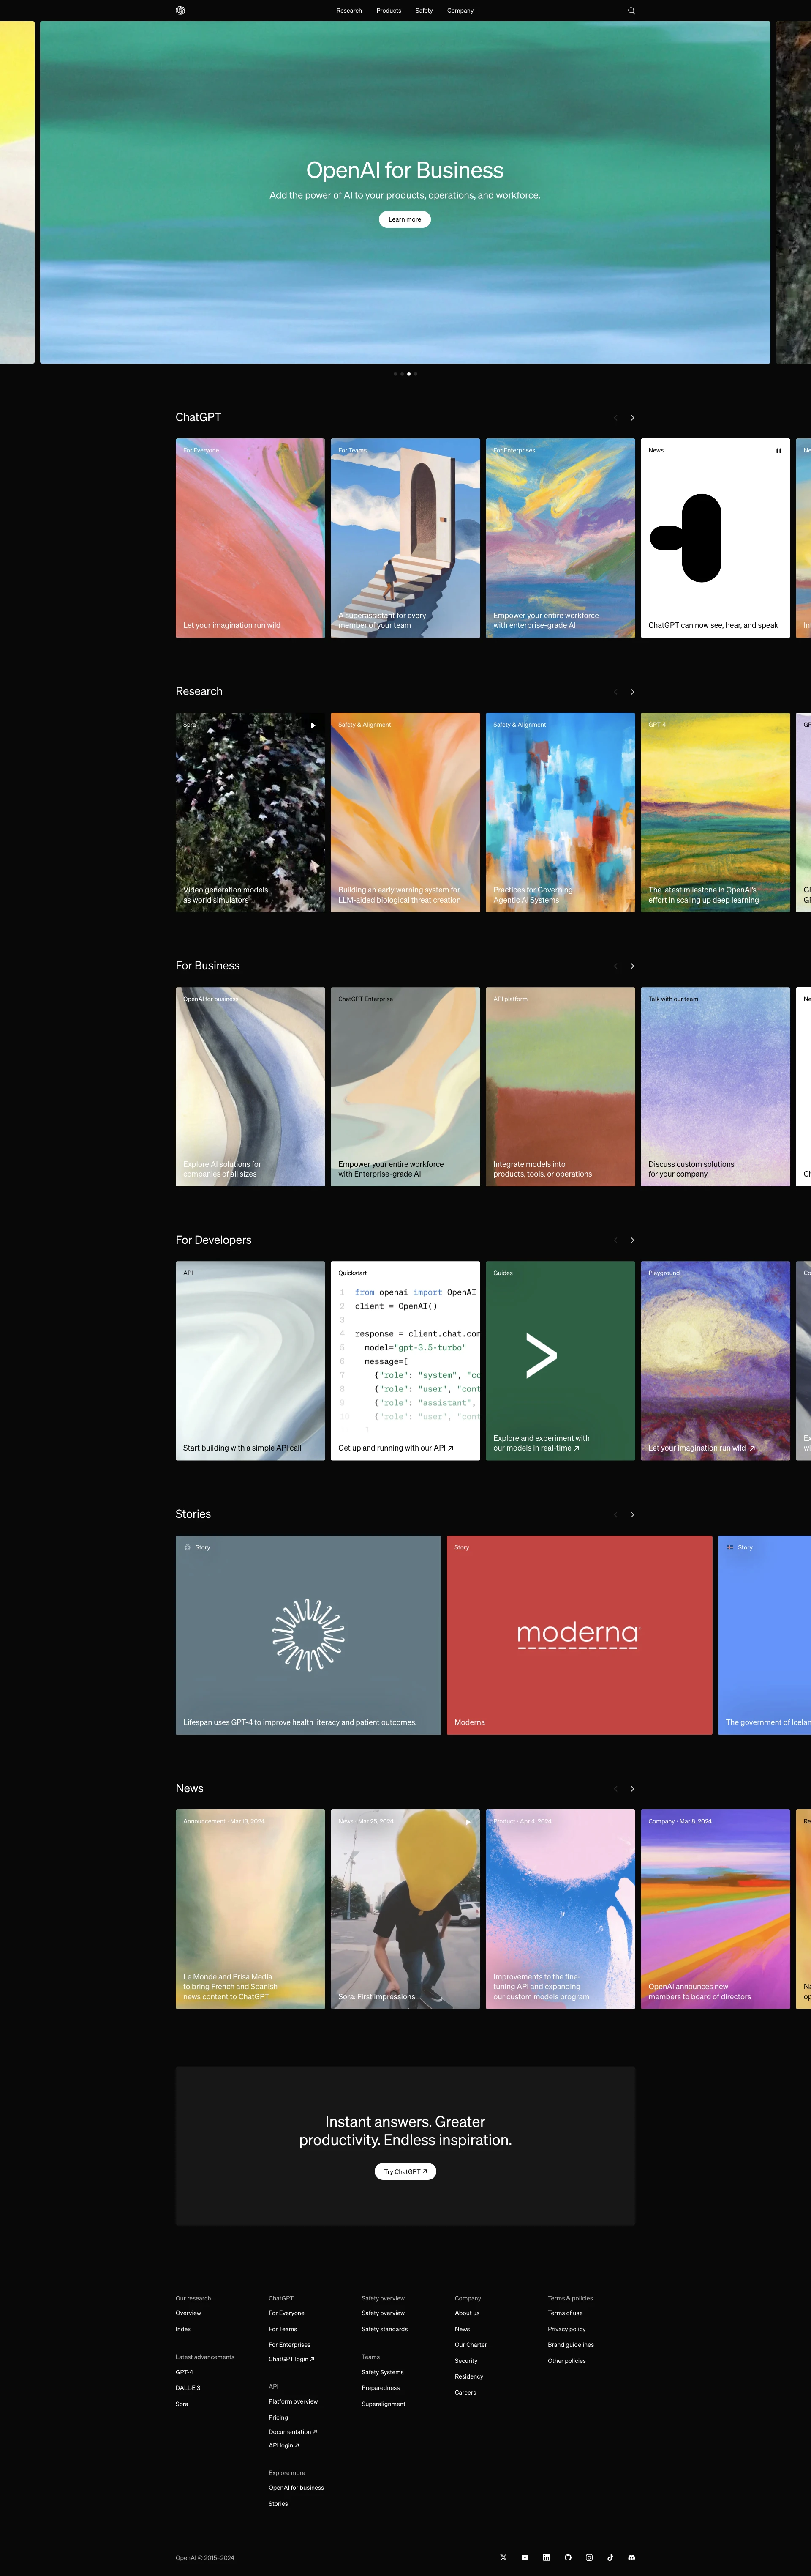
Task: Advance the ChatGPT carousel with next arrow
Action: coord(632,418)
